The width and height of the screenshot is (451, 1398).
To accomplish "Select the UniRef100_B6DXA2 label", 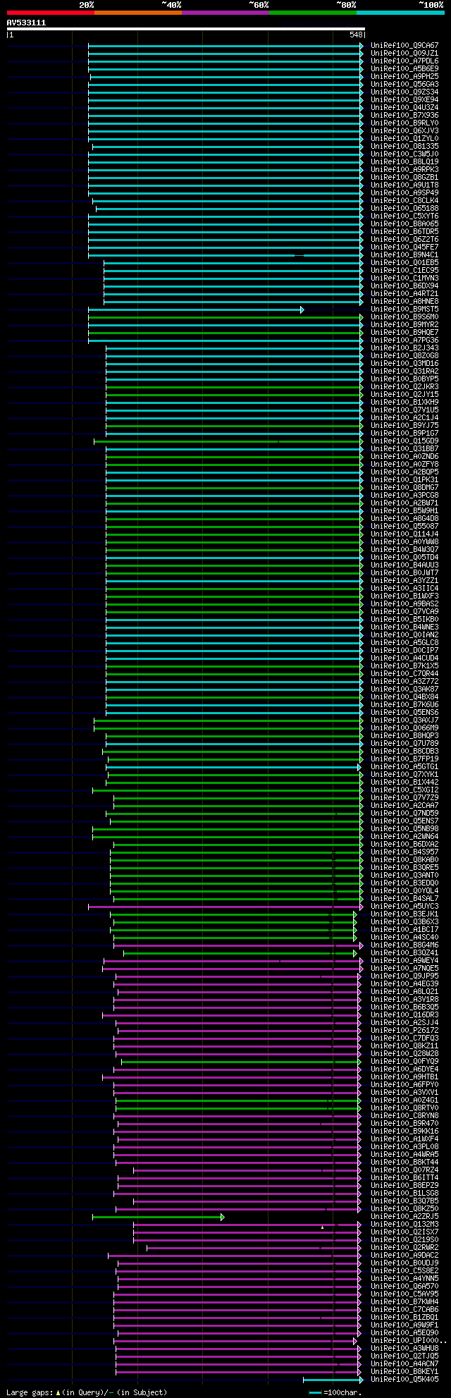I will coord(404,845).
